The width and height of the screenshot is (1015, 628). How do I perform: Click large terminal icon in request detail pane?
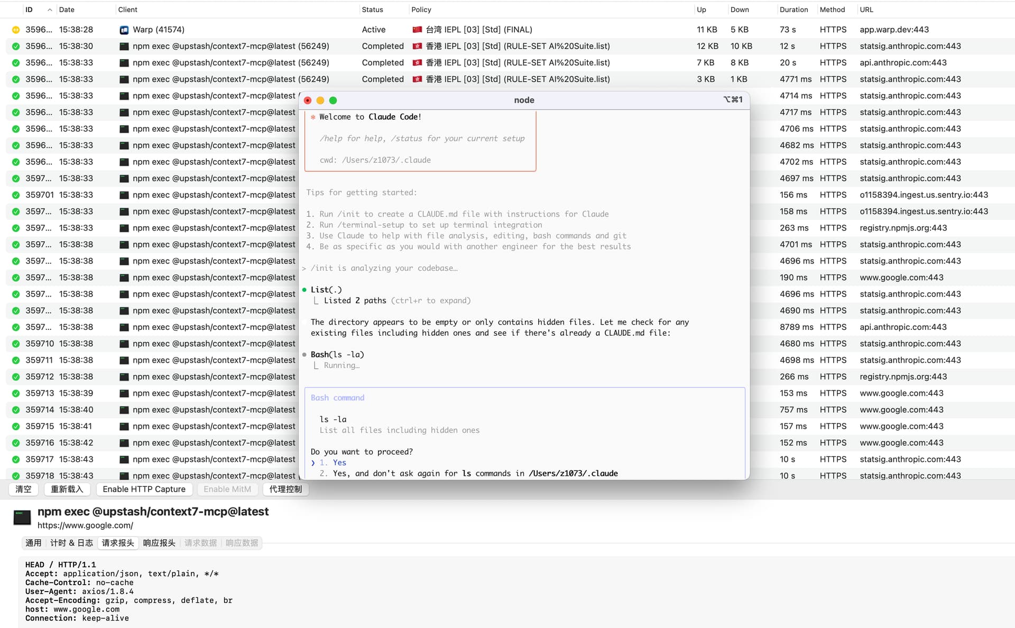click(x=22, y=517)
